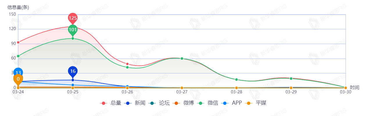The width and height of the screenshot is (366, 116).
Task: Click the green data point on 03-29
Action: 291,78
